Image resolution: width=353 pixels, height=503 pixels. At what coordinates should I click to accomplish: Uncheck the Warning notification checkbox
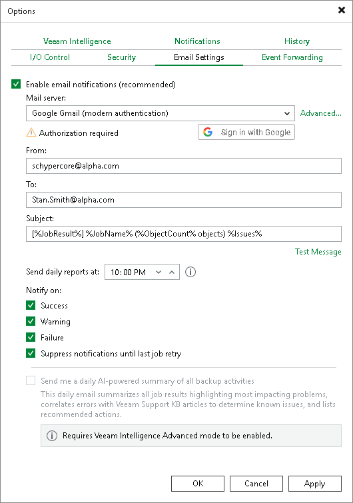click(x=31, y=321)
